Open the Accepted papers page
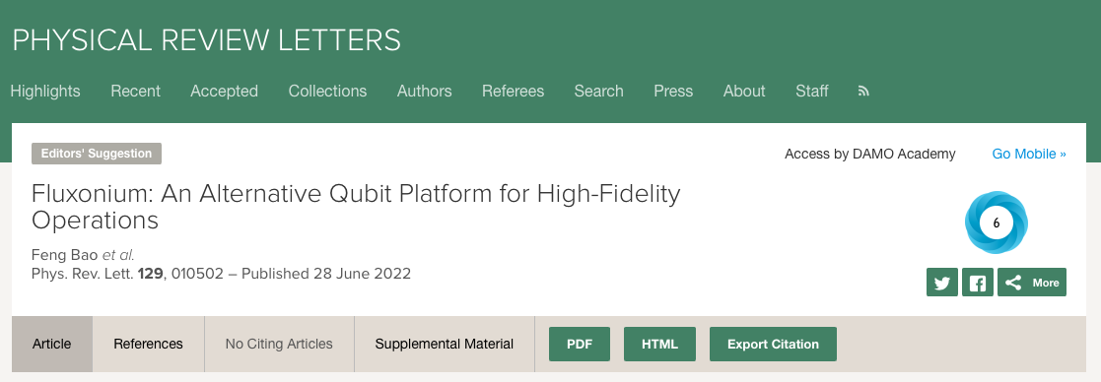Screen dimensions: 1101x382 click(x=224, y=92)
